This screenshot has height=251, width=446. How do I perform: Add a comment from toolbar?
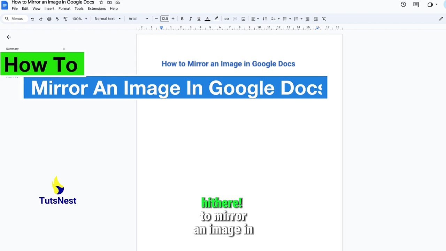pos(235,19)
